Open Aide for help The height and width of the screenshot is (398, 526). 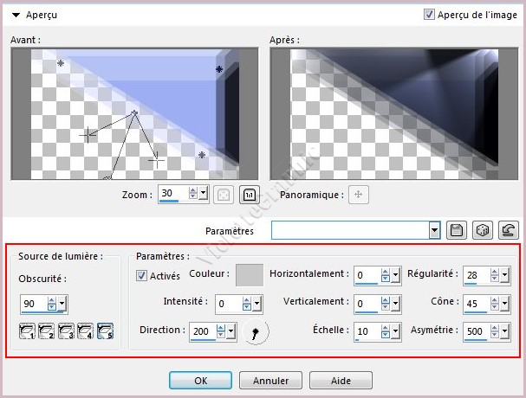(341, 380)
